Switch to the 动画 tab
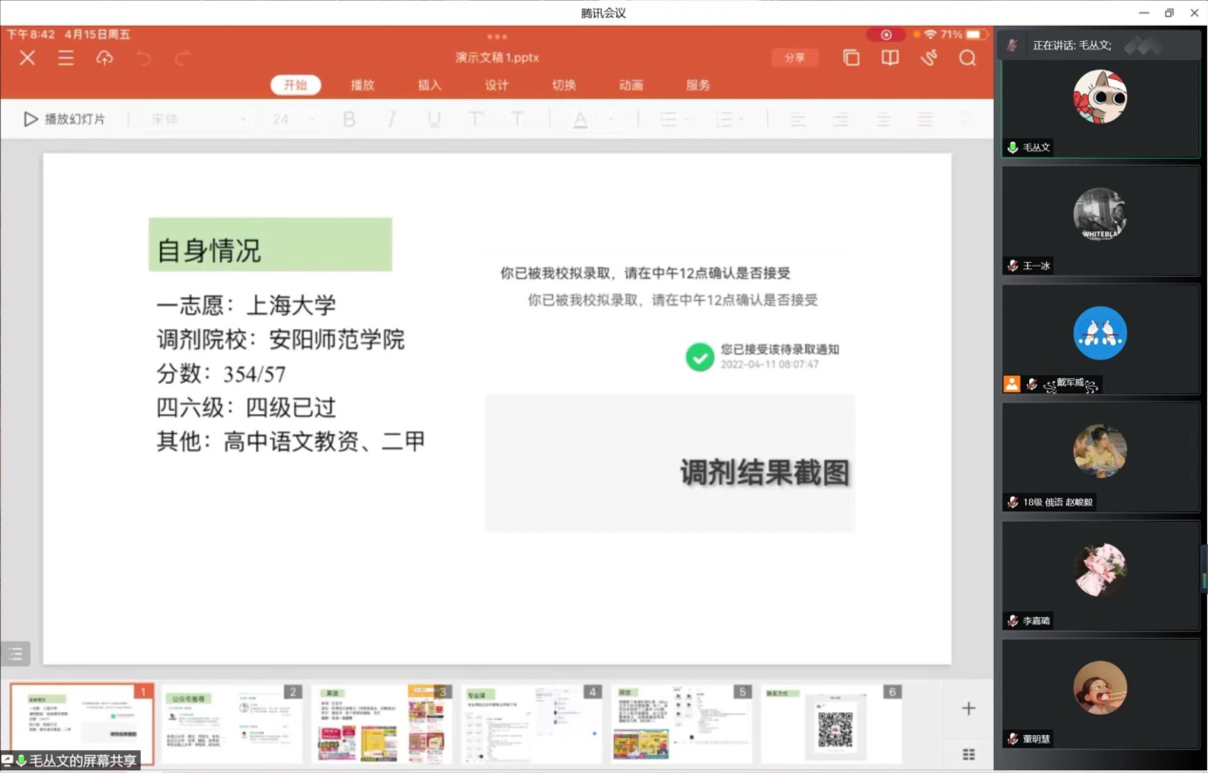1208x773 pixels. click(x=631, y=85)
